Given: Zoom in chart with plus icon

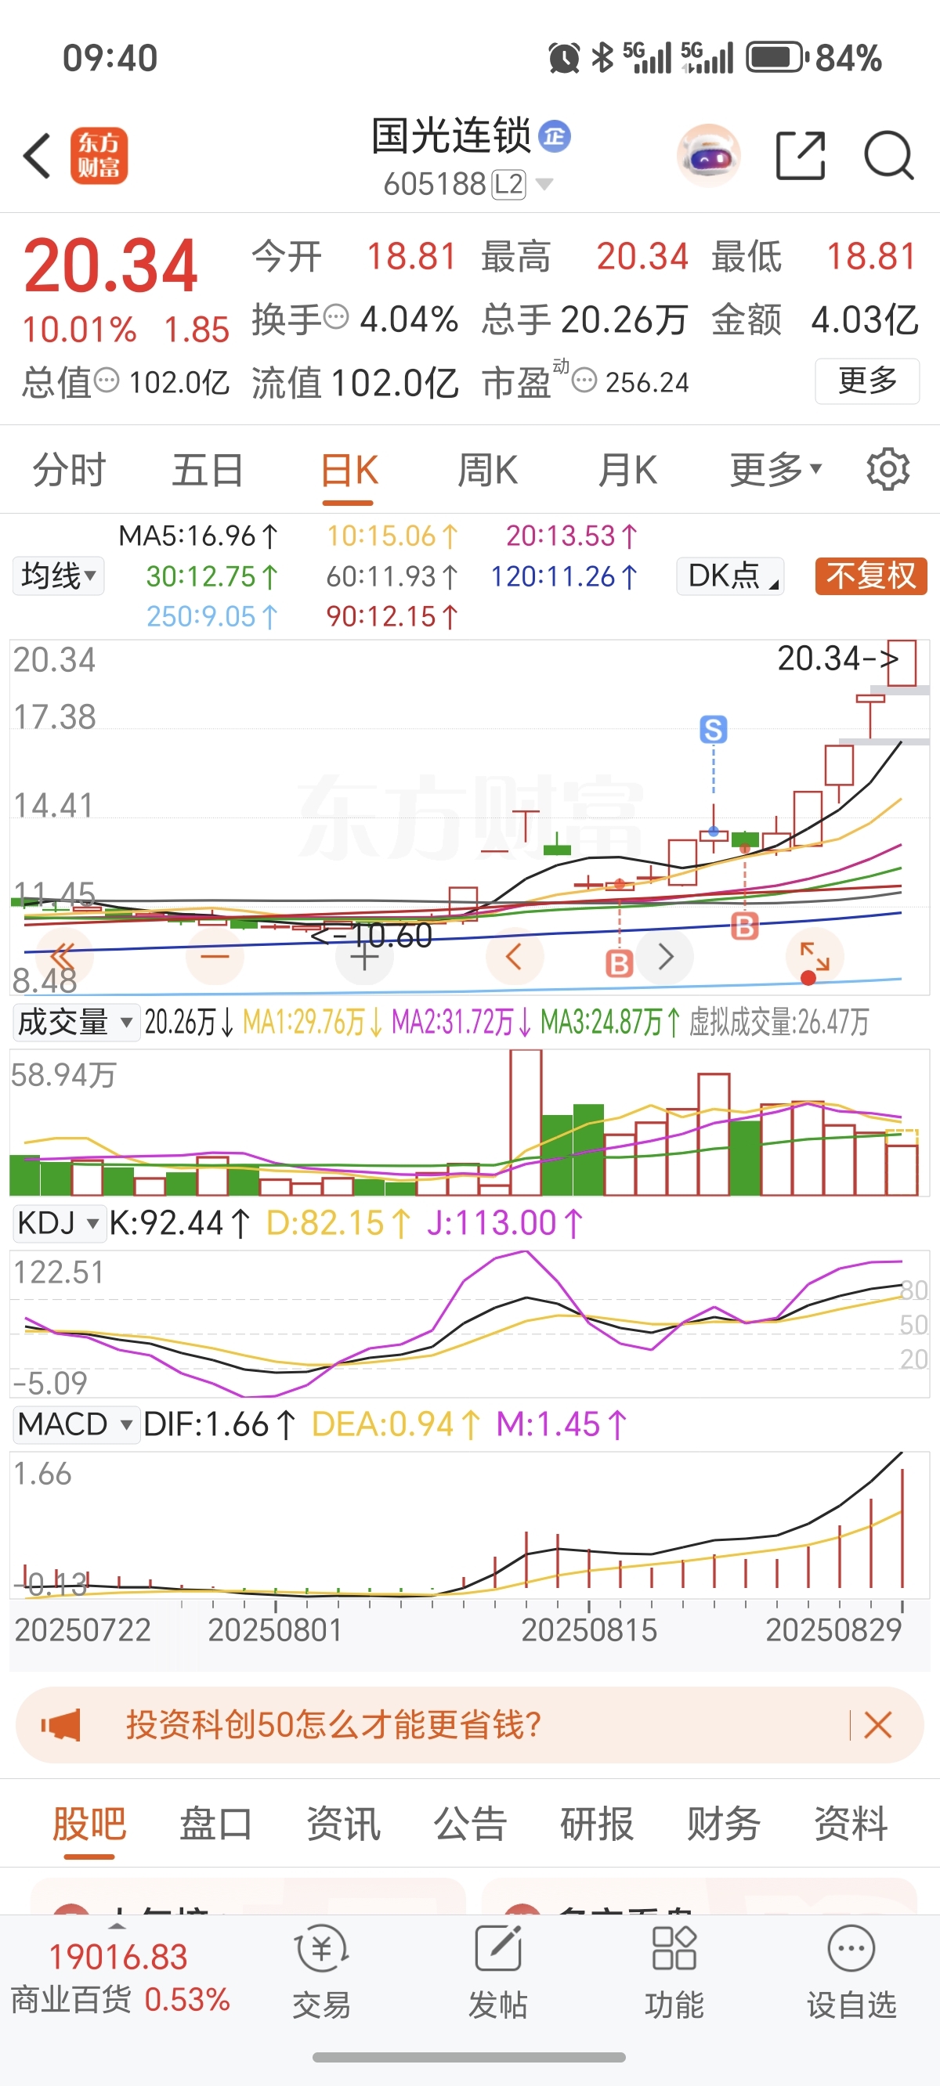Looking at the screenshot, I should point(365,956).
